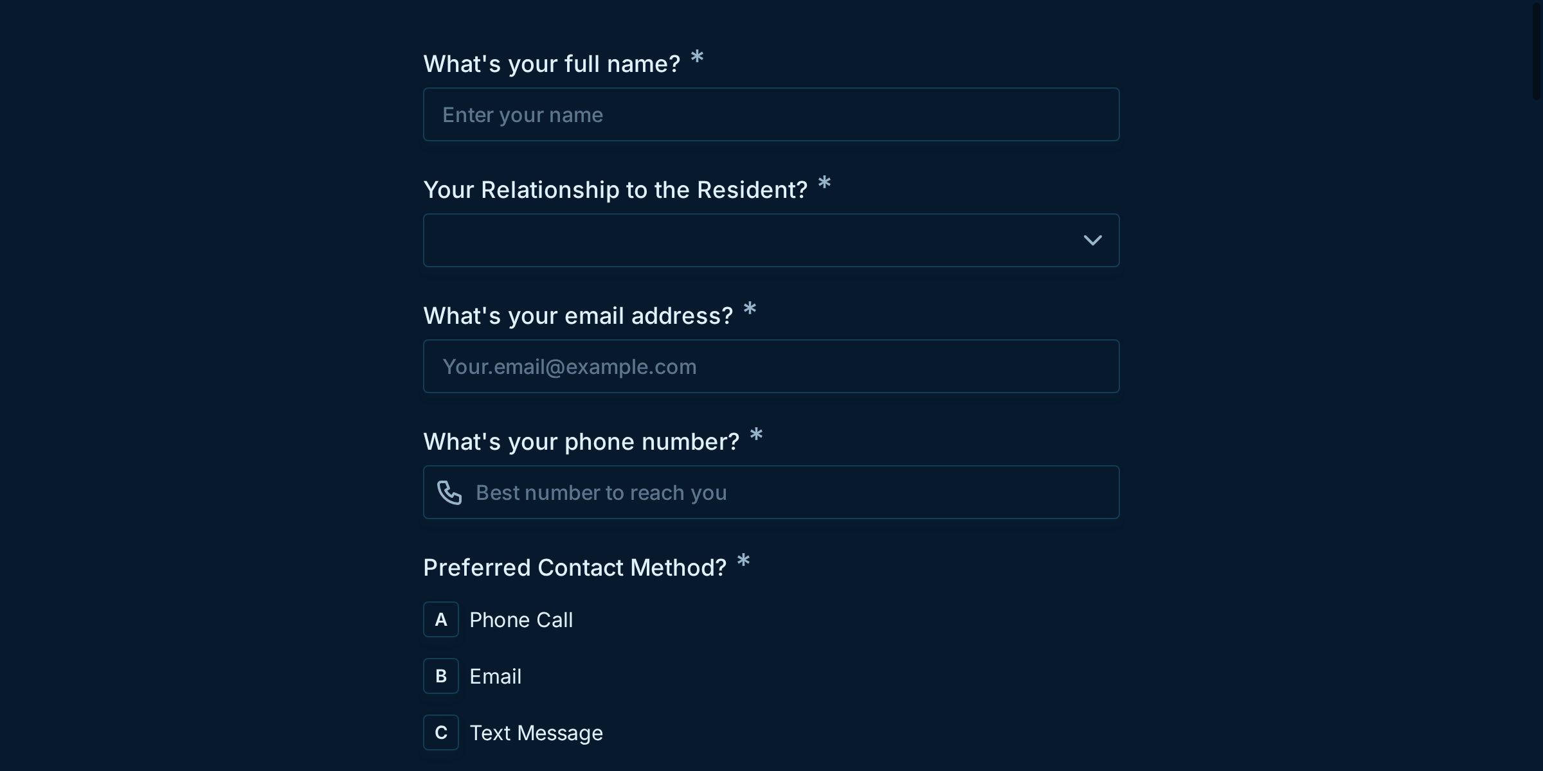
Task: Click the 'Preferred Contact Method?' heading
Action: point(574,567)
